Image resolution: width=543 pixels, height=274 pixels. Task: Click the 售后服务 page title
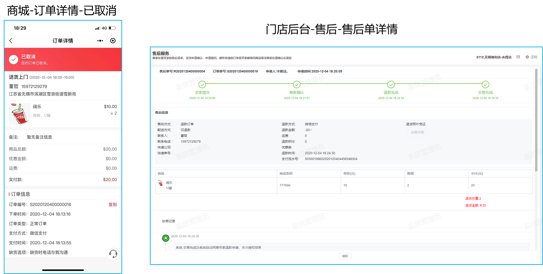pos(161,53)
